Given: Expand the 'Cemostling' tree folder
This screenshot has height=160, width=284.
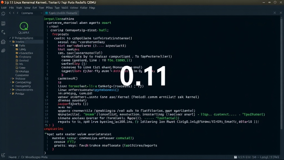Looking at the screenshot, I should (x=13, y=82).
